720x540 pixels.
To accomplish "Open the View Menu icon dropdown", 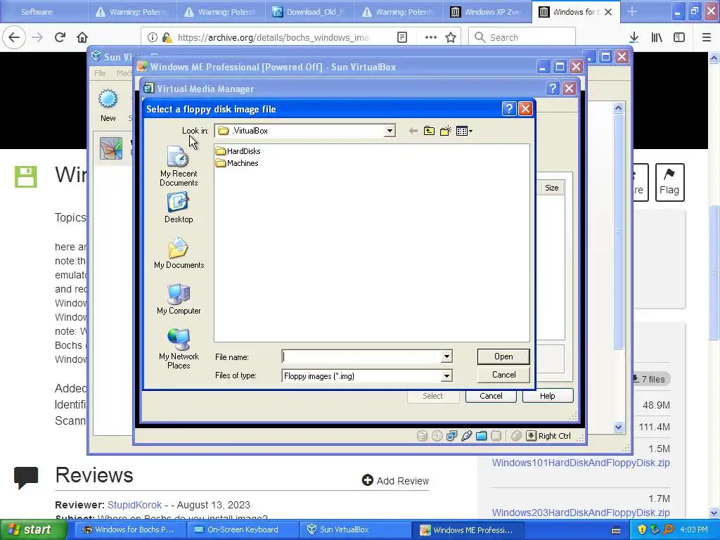I will click(x=464, y=131).
